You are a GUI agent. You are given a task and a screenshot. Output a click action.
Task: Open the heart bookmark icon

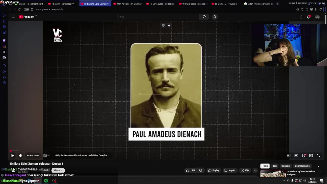click(321, 9)
